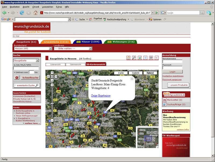Click the map zoom slider handle

pos(52,103)
